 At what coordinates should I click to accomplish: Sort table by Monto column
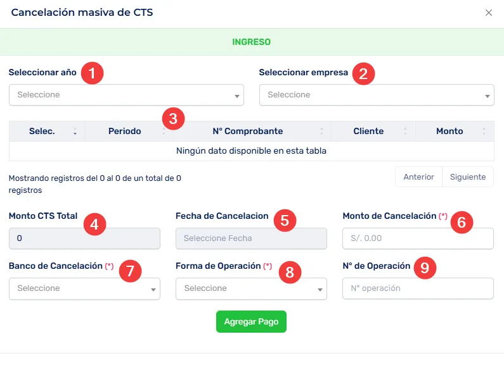[449, 131]
